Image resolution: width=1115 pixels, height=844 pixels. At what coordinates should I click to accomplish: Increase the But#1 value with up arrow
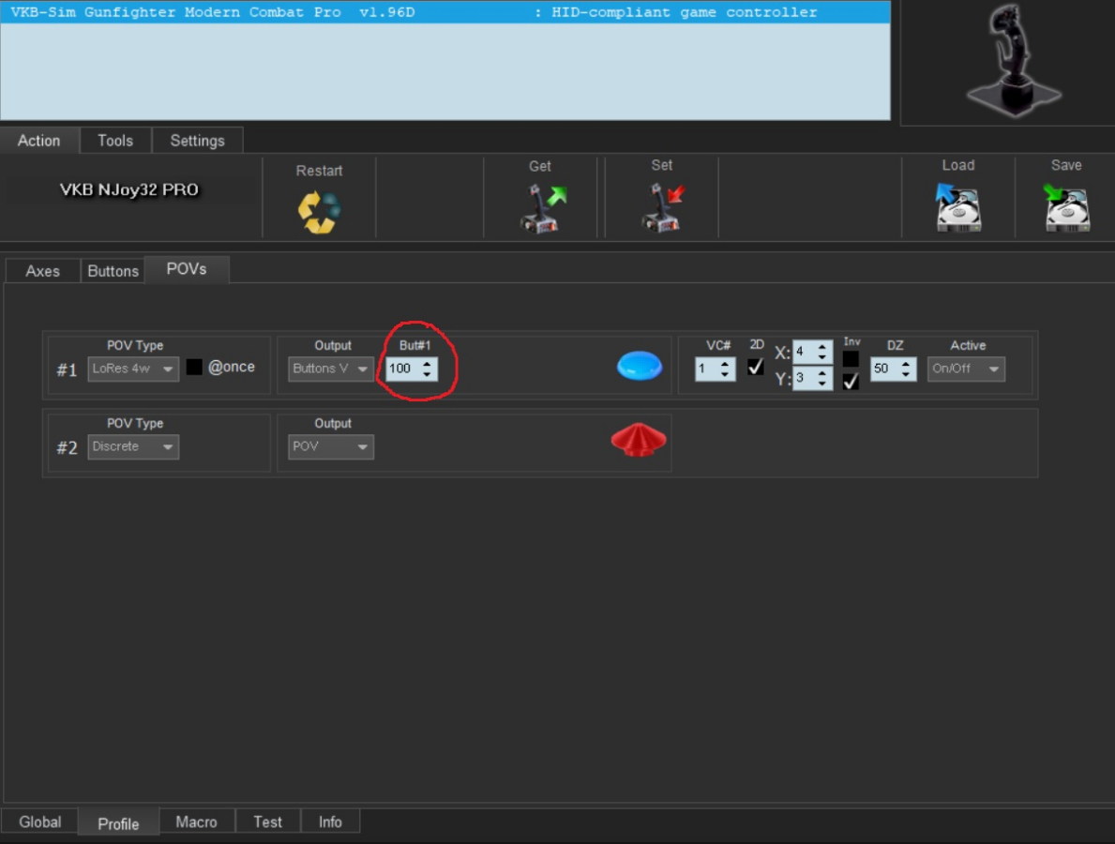[x=427, y=363]
